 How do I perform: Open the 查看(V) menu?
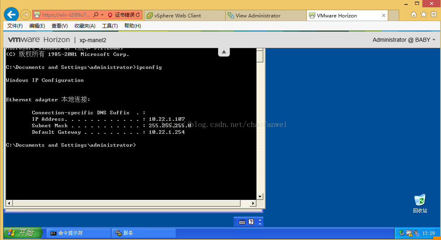coord(60,26)
